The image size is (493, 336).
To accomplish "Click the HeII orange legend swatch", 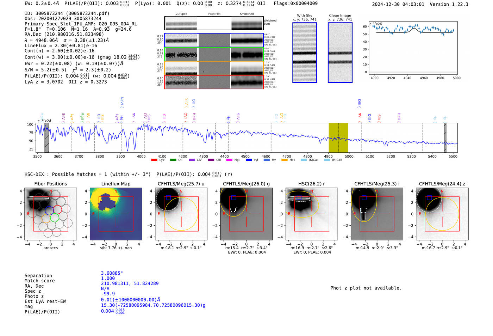I will 285,160.
